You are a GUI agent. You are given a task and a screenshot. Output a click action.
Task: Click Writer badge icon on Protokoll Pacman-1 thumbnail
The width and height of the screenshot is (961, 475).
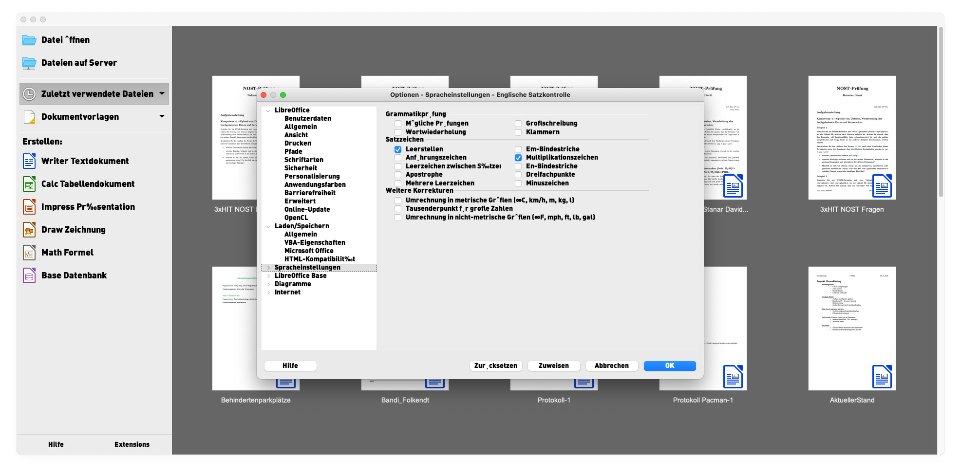click(733, 377)
